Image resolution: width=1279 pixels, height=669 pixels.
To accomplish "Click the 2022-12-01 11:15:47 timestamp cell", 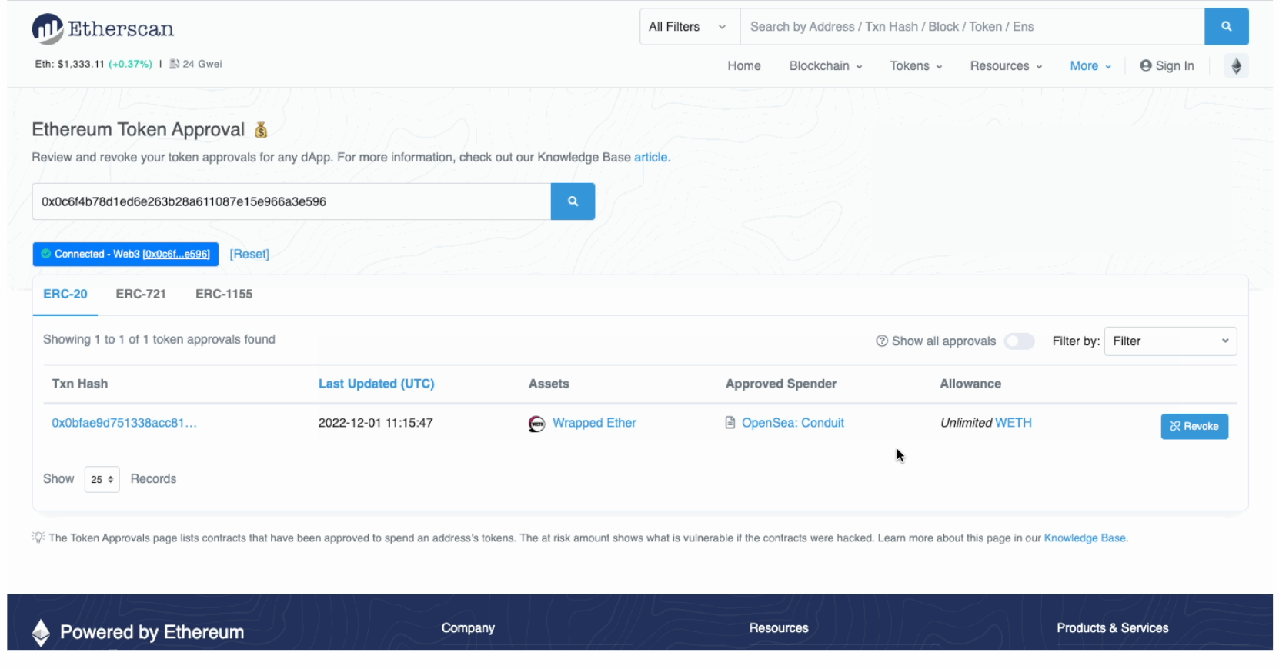I will point(376,423).
